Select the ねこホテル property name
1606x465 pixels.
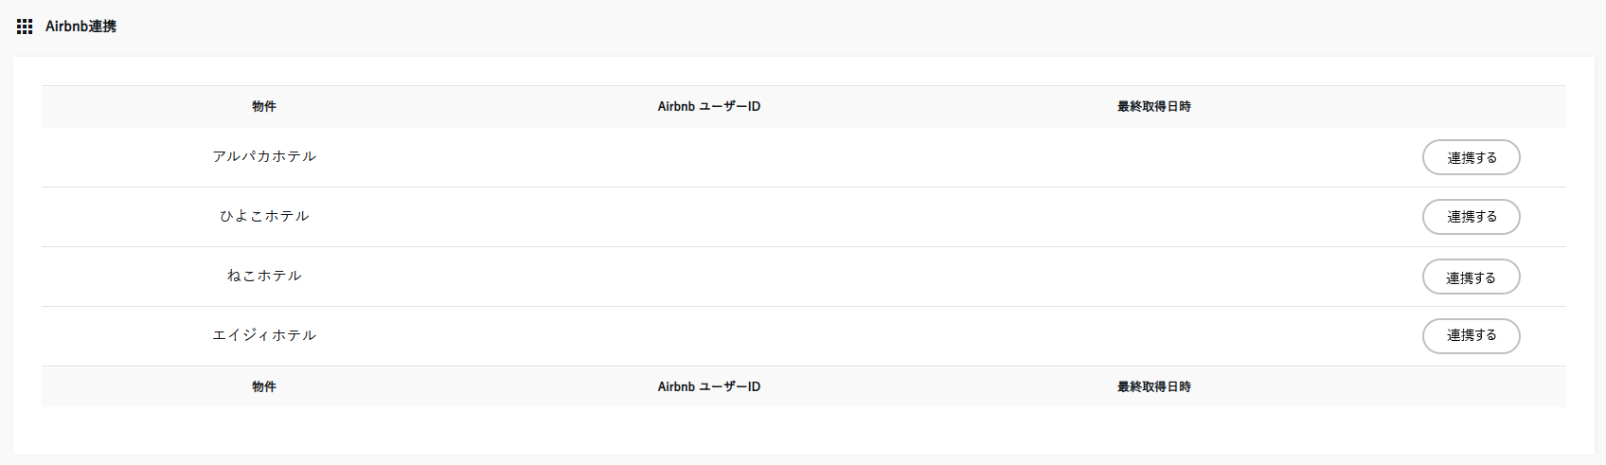264,277
